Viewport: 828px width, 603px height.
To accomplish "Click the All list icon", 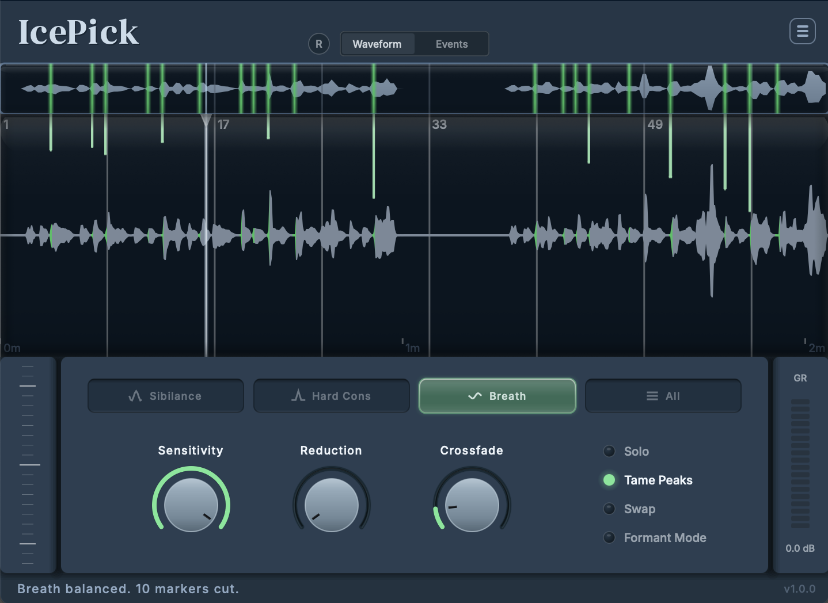I will tap(652, 396).
